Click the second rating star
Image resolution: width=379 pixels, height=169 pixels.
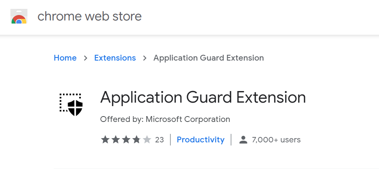click(x=116, y=140)
